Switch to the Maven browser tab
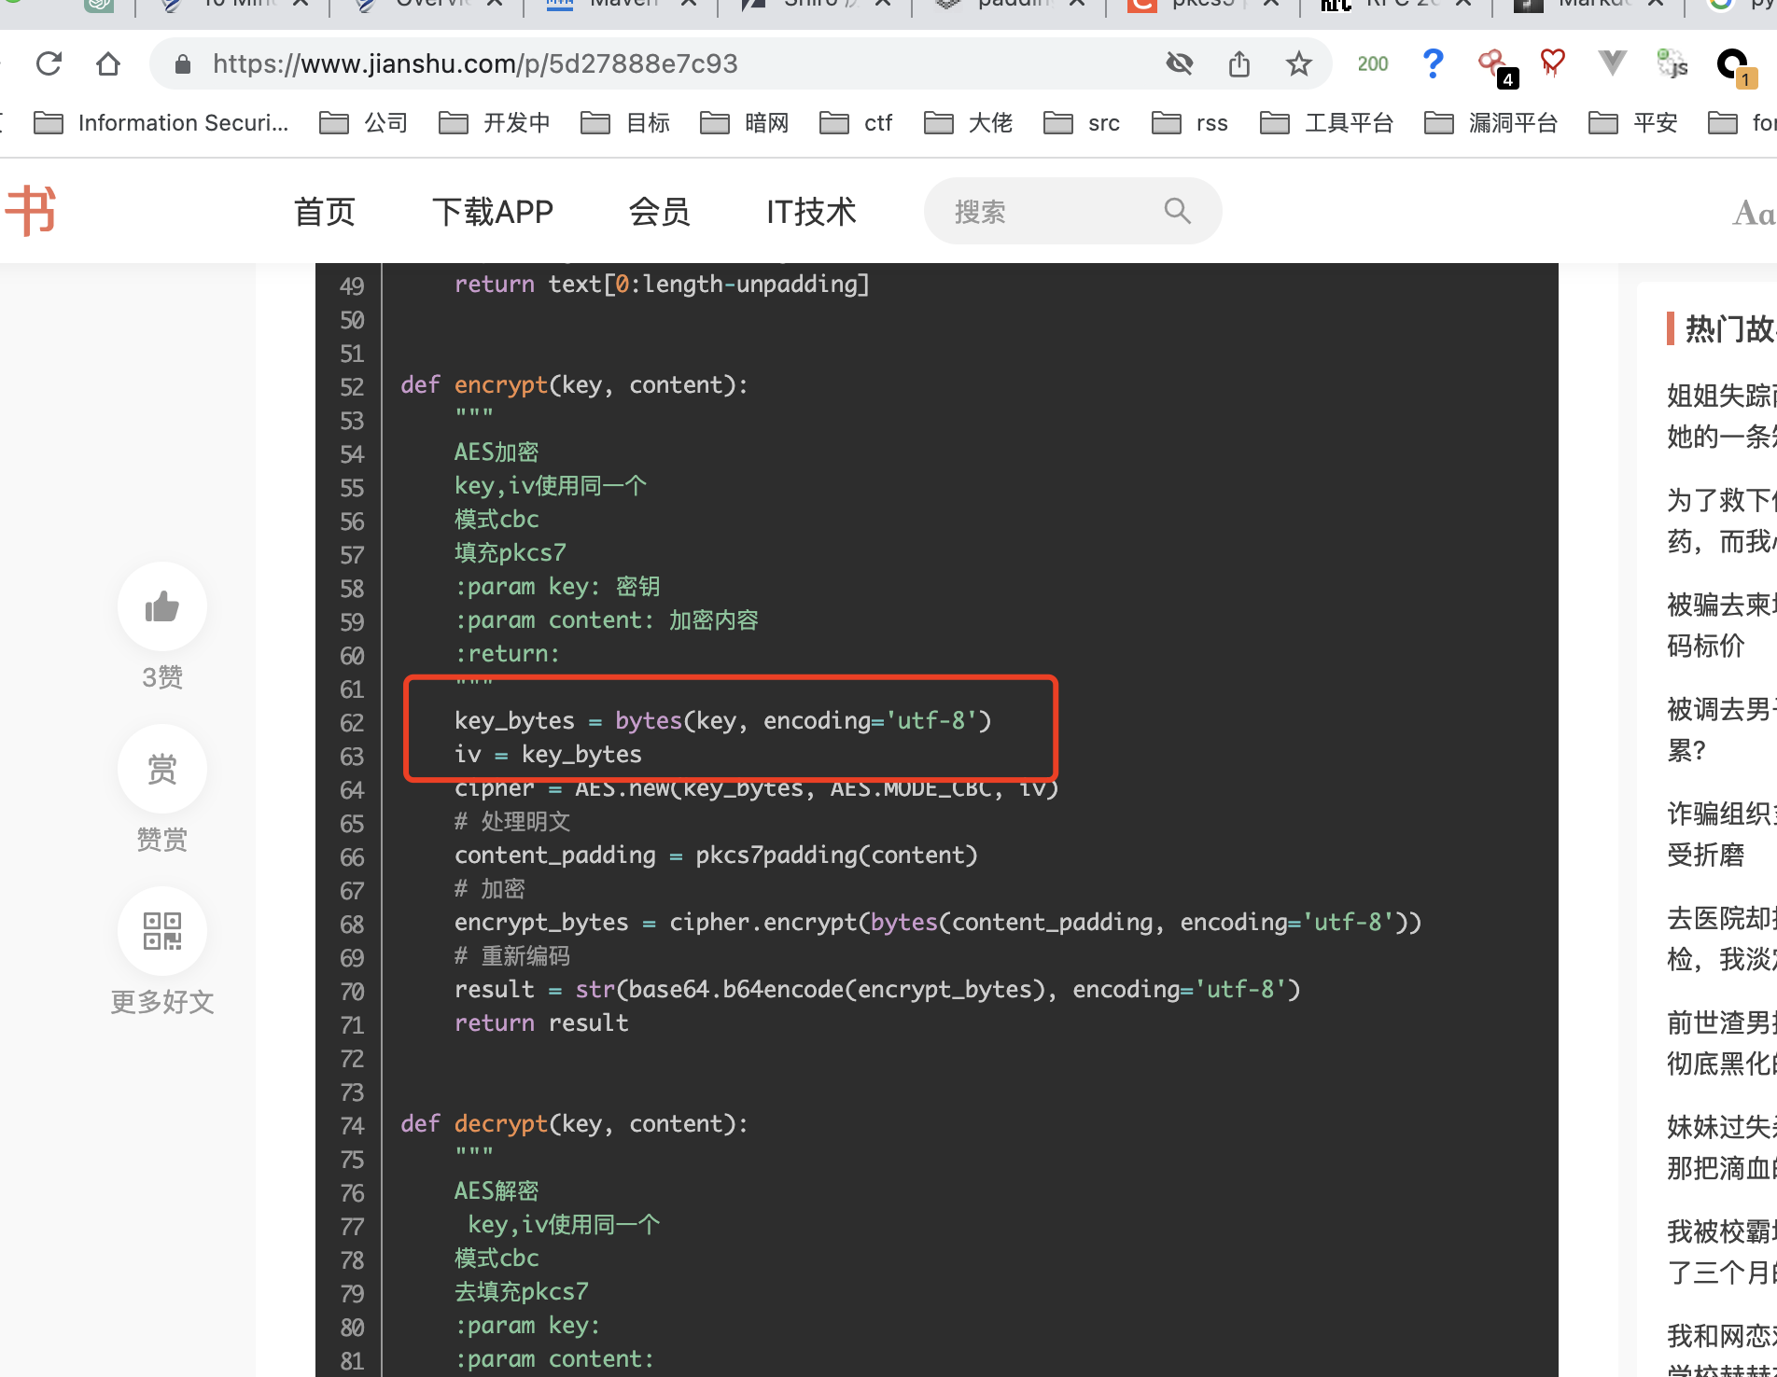 click(622, 5)
